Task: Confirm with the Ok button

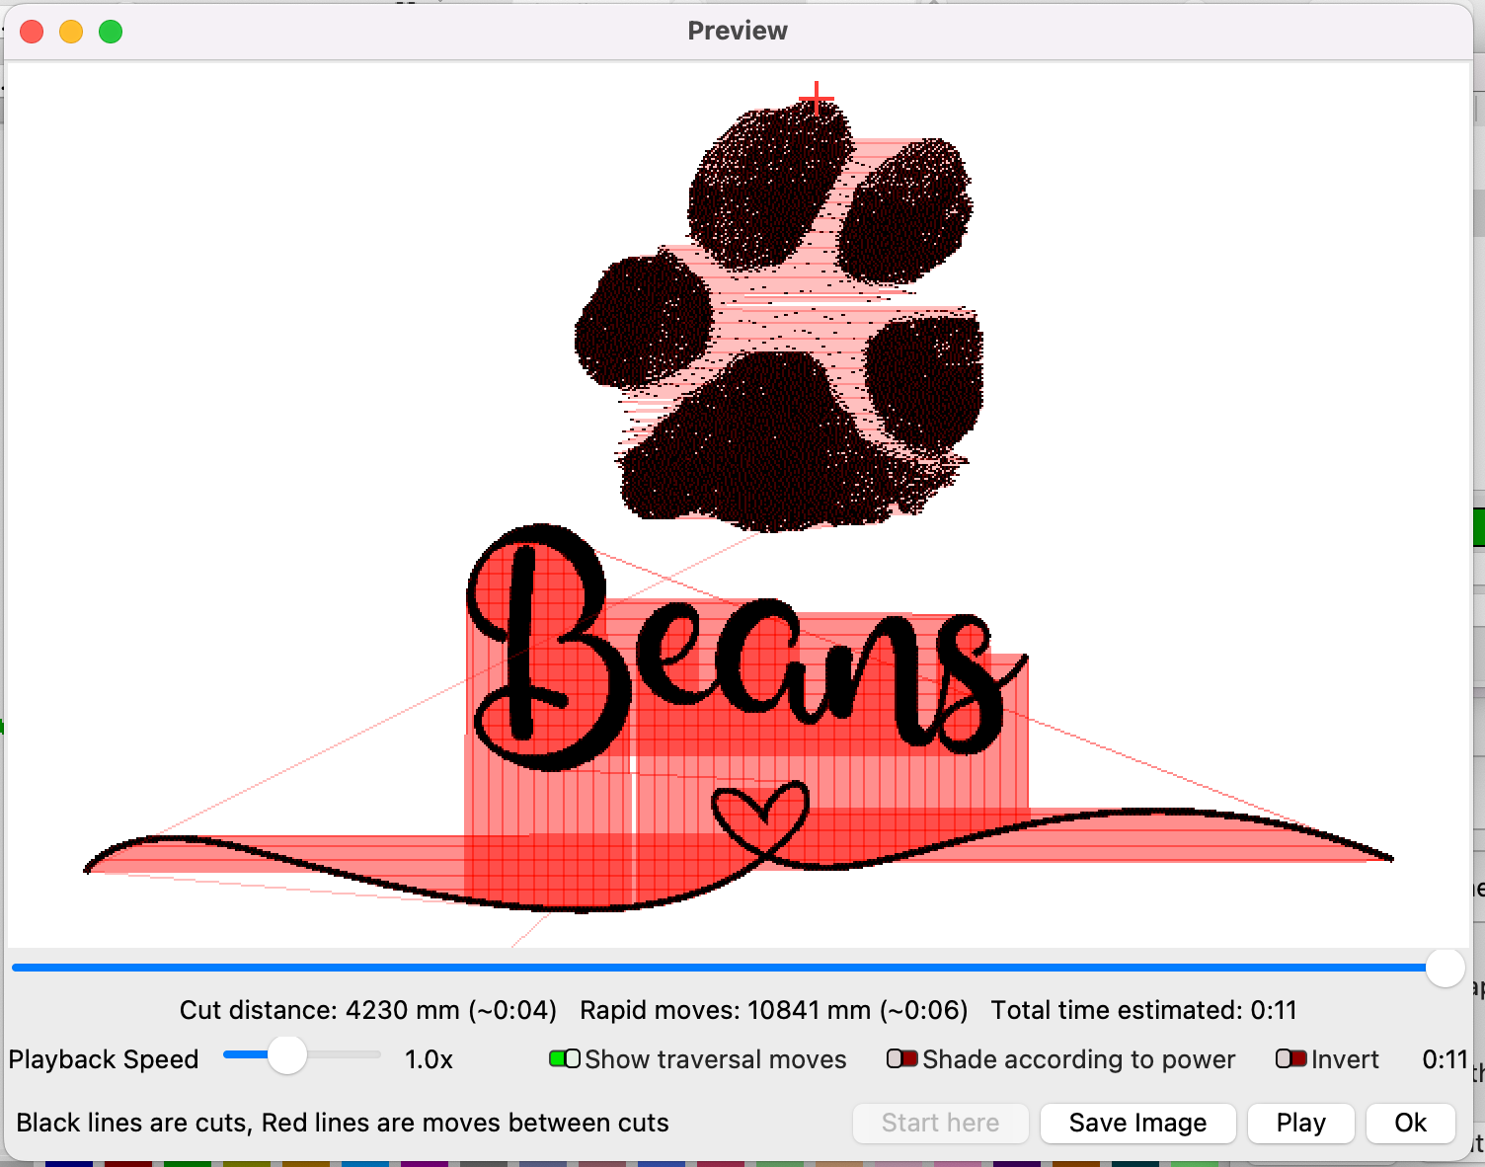Action: 1410,1123
